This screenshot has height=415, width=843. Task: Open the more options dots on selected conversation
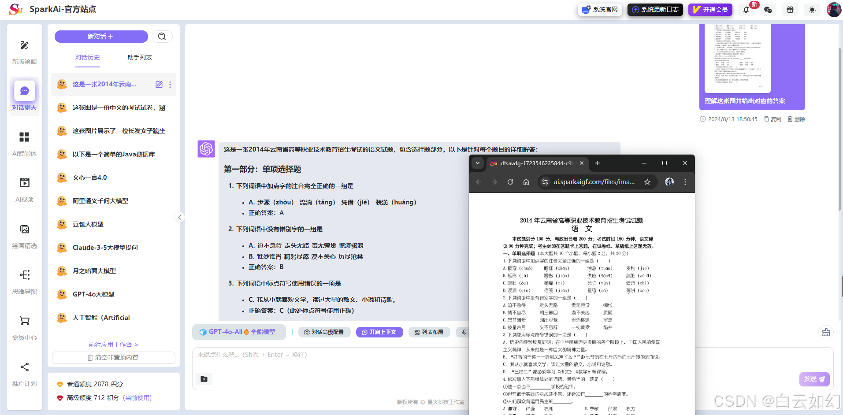(x=170, y=85)
